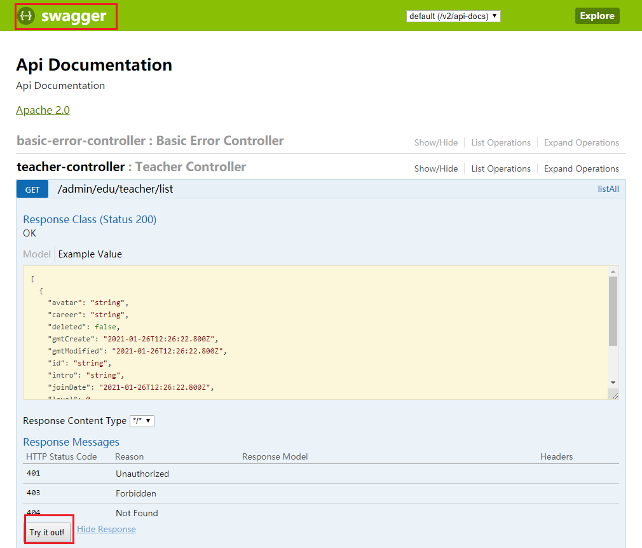Viewport: 642px width, 548px height.
Task: Click the 403 status code cell
Action: point(33,493)
